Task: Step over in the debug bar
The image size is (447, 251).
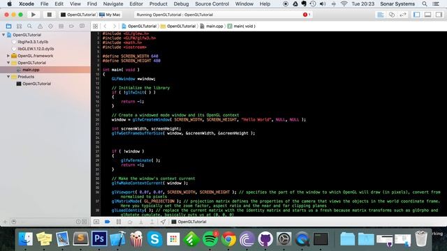Action: 130,222
